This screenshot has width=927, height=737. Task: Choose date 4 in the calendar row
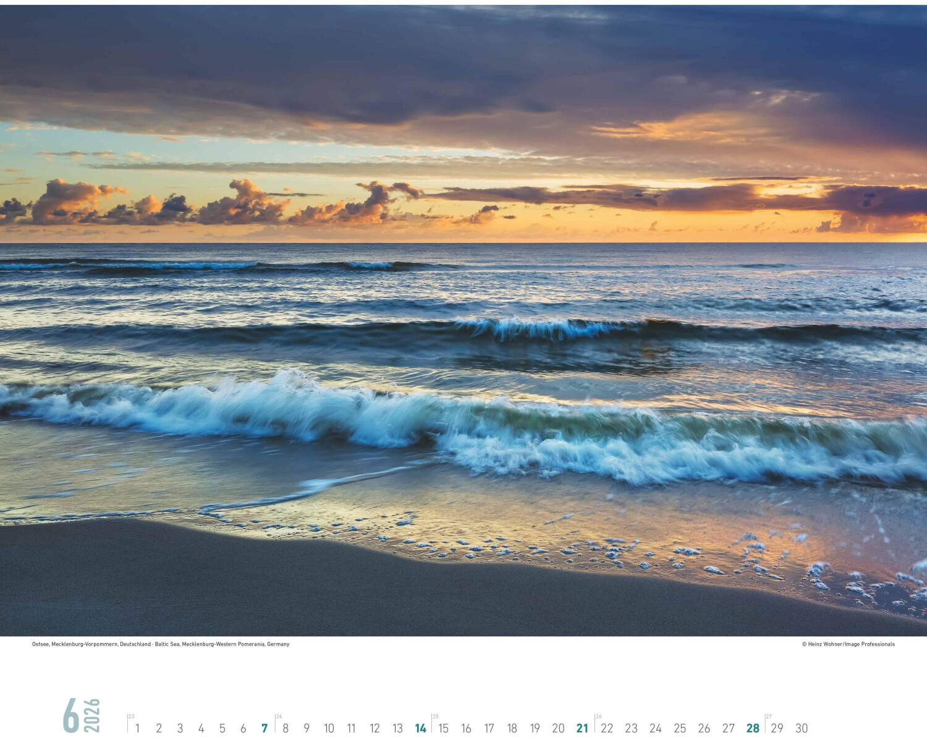[201, 728]
